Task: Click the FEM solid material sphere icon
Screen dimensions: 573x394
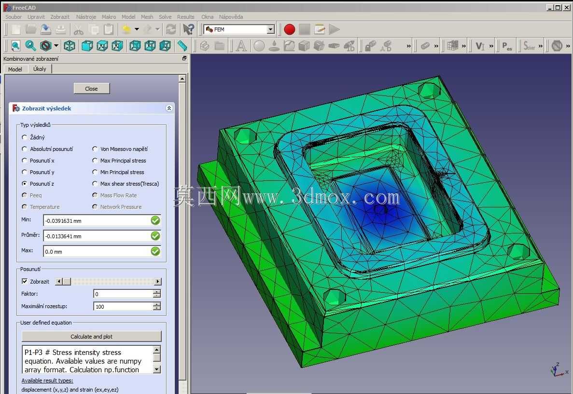Action: tap(259, 46)
